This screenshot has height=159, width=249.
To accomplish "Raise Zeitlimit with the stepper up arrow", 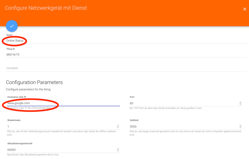I will click(240, 125).
